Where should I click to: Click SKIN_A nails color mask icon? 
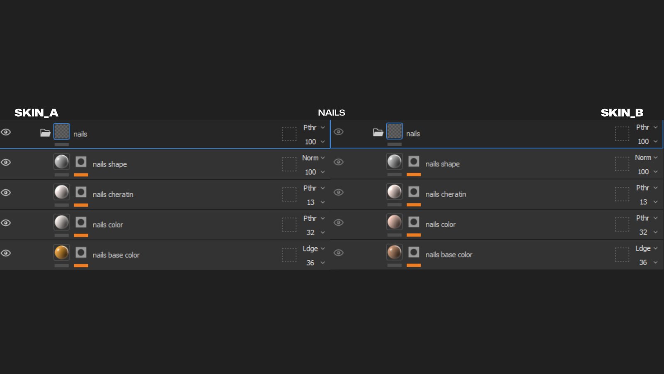pos(81,222)
